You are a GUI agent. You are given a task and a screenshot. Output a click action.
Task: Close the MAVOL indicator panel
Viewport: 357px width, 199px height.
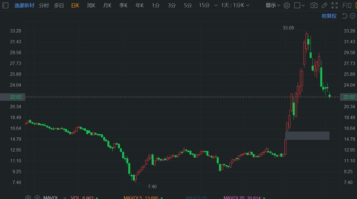(x=37, y=198)
